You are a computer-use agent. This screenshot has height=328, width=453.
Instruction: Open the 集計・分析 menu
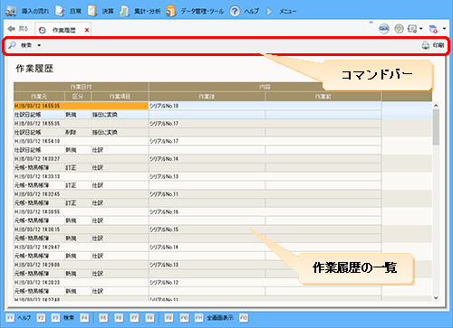(x=124, y=11)
